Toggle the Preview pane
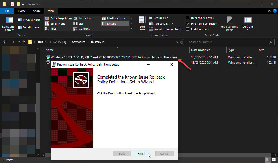The image size is (278, 163). coord(29,20)
